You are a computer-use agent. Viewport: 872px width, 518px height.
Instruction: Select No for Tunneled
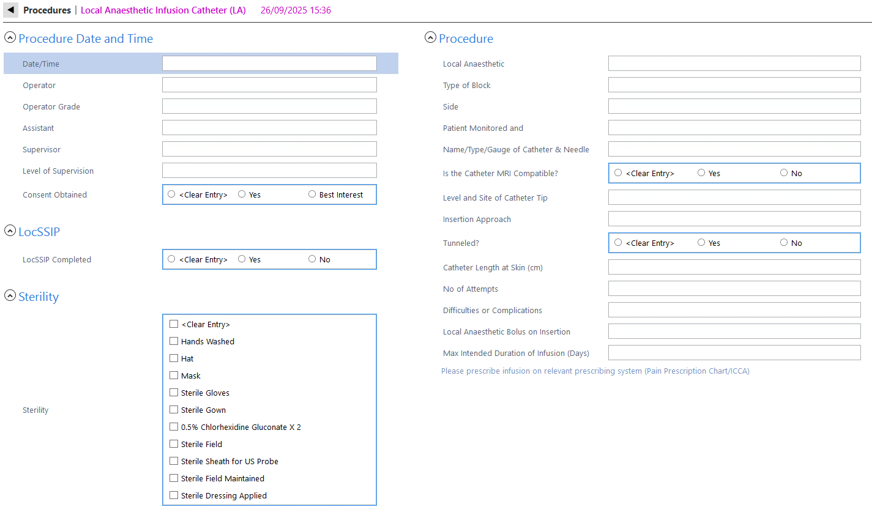pyautogui.click(x=784, y=243)
